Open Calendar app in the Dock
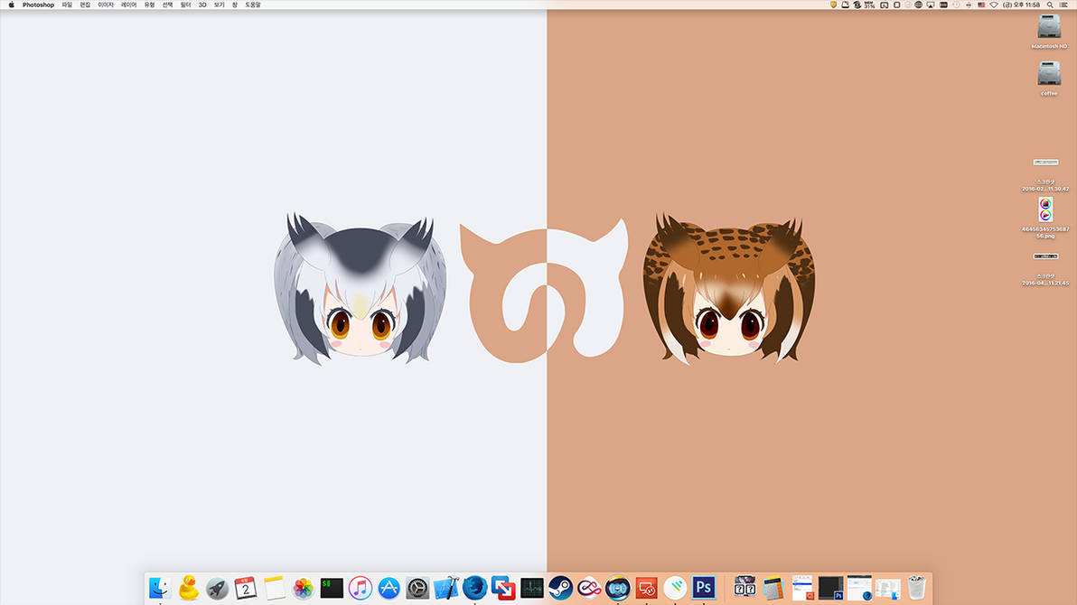Viewport: 1077px width, 605px height. (245, 588)
